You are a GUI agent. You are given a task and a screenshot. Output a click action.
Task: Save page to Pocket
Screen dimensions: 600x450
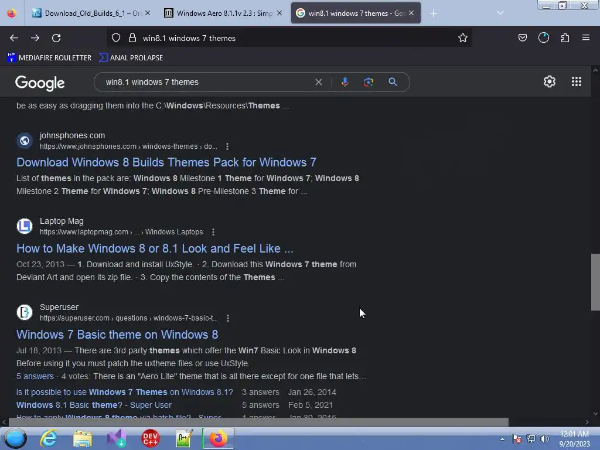coord(522,37)
